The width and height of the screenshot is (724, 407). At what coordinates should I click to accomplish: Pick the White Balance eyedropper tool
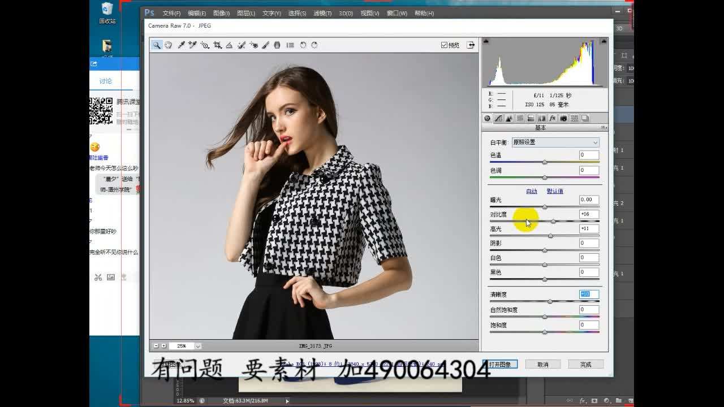pos(181,45)
